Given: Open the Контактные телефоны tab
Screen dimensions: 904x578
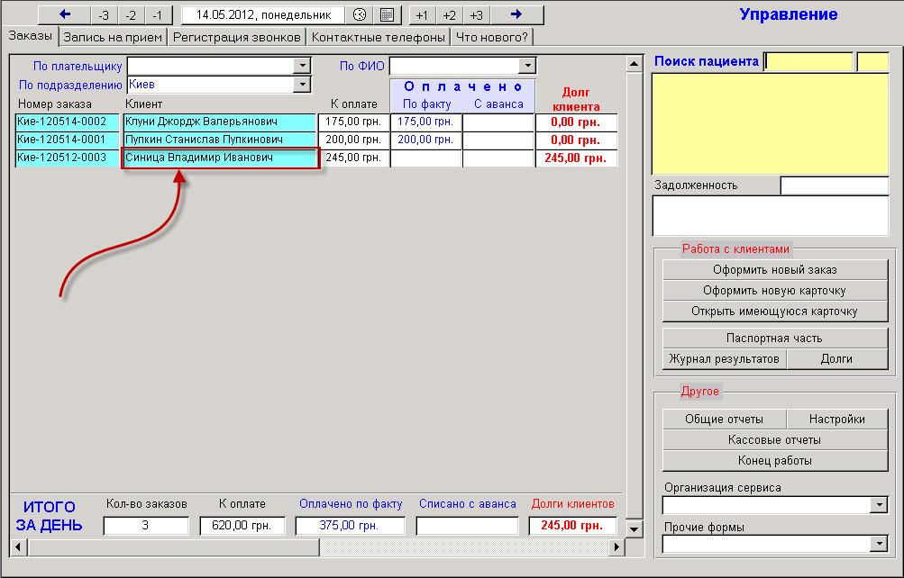Looking at the screenshot, I should [379, 38].
